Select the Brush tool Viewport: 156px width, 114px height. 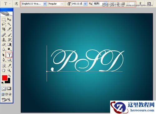click(x=9, y=35)
